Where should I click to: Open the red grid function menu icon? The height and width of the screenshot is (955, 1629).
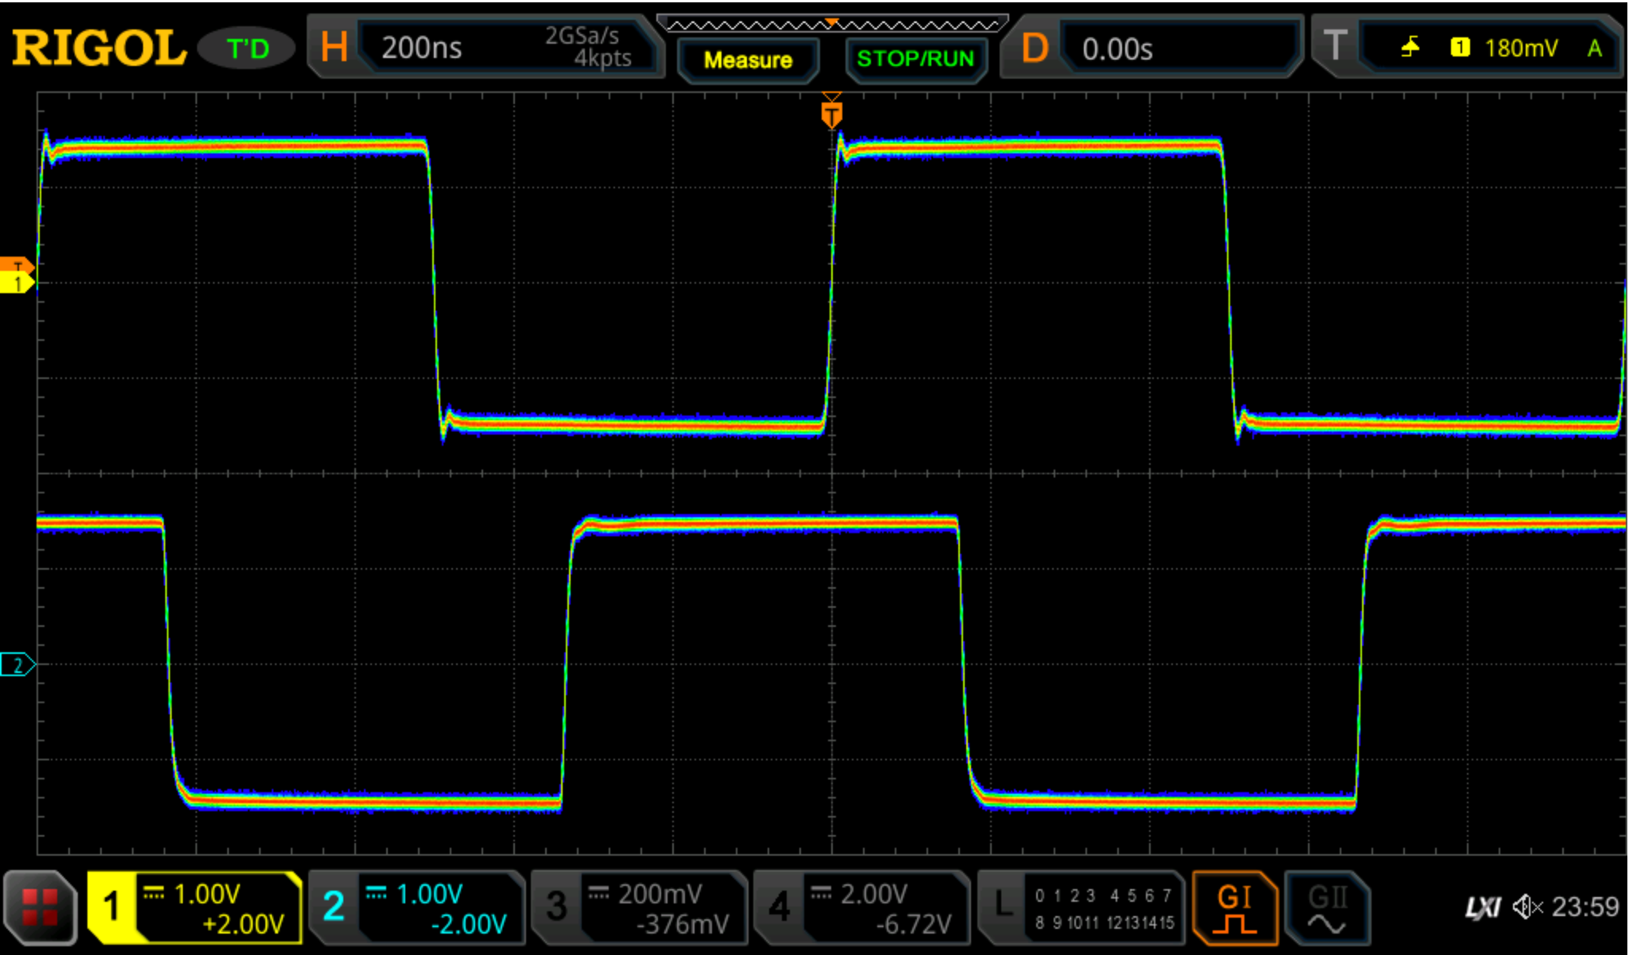[x=40, y=907]
